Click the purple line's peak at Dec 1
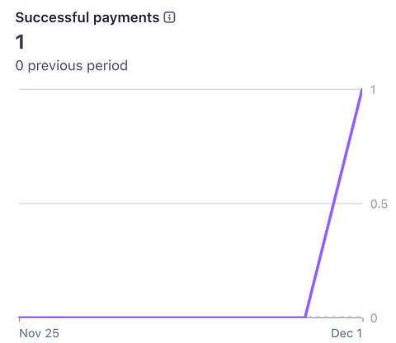Image resolution: width=396 pixels, height=343 pixels. click(361, 90)
